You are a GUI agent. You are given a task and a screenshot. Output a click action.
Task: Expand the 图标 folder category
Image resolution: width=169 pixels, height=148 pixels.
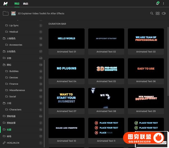[x=9, y=65]
